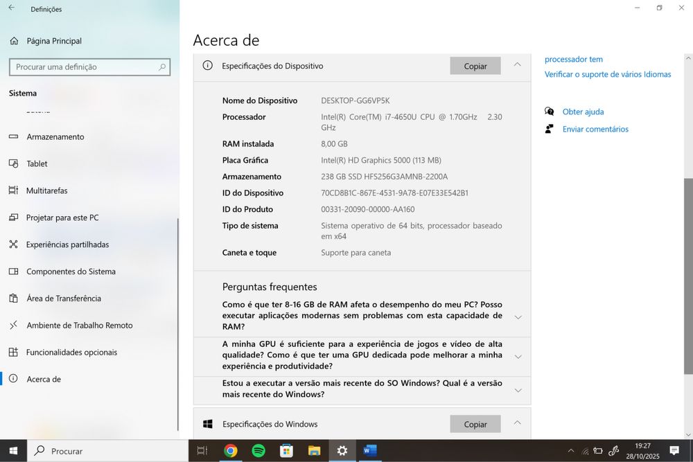Click the Área de Transferência clipboard icon
Screen dimensions: 693x462
[x=14, y=298]
